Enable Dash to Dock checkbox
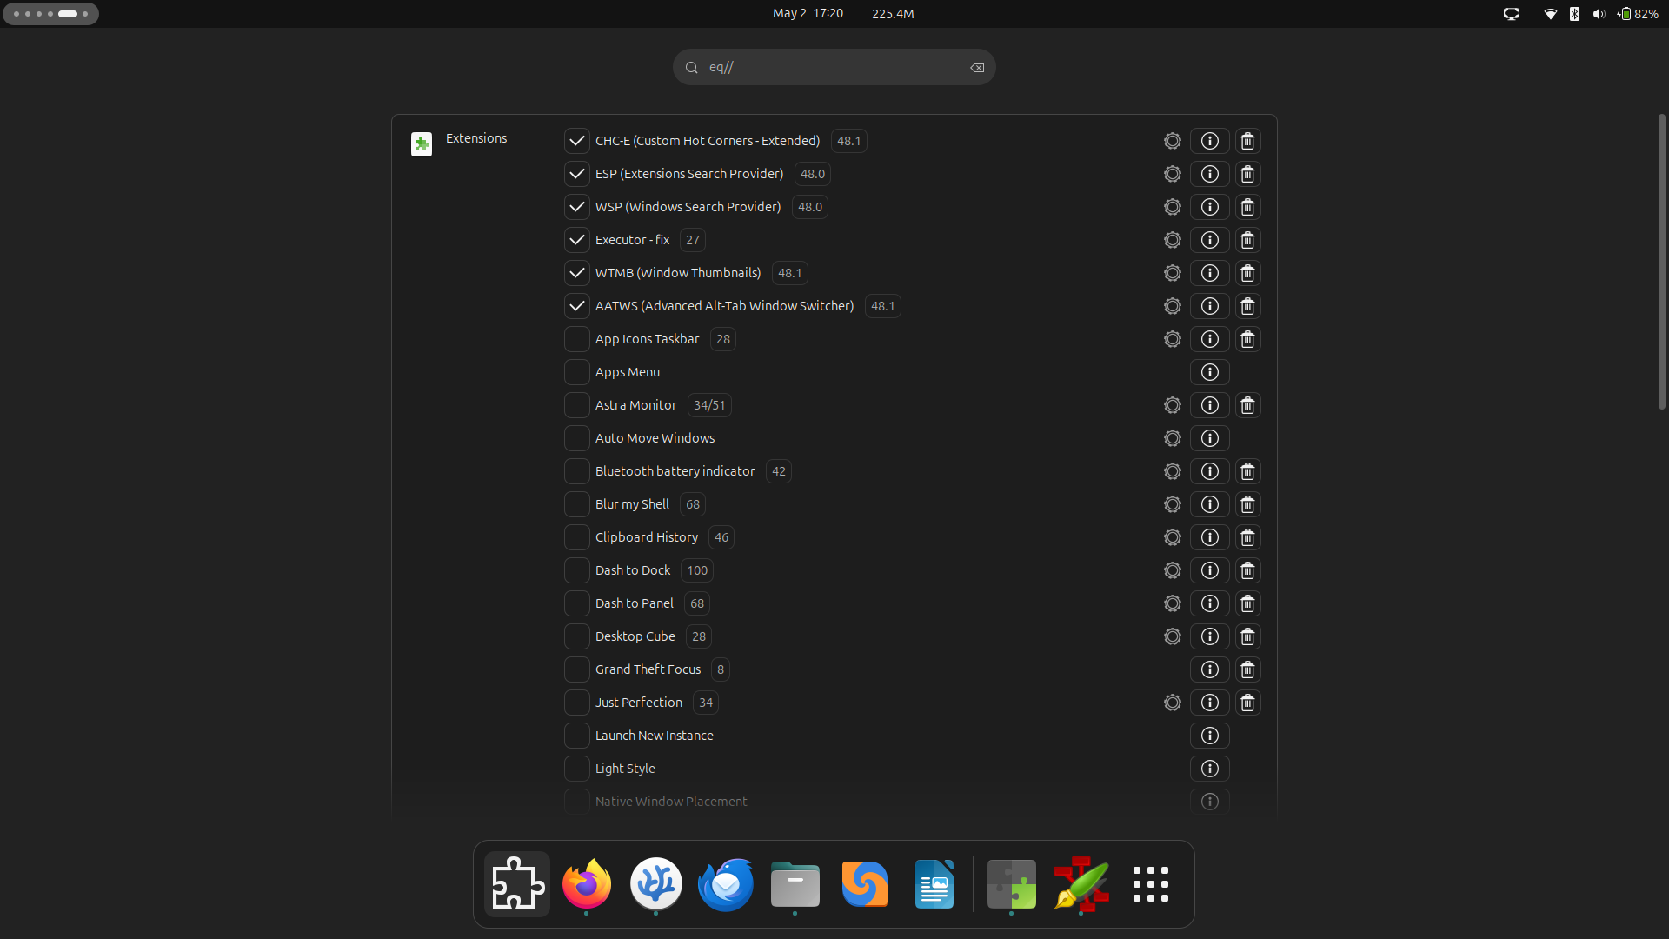The image size is (1669, 939). click(x=576, y=570)
